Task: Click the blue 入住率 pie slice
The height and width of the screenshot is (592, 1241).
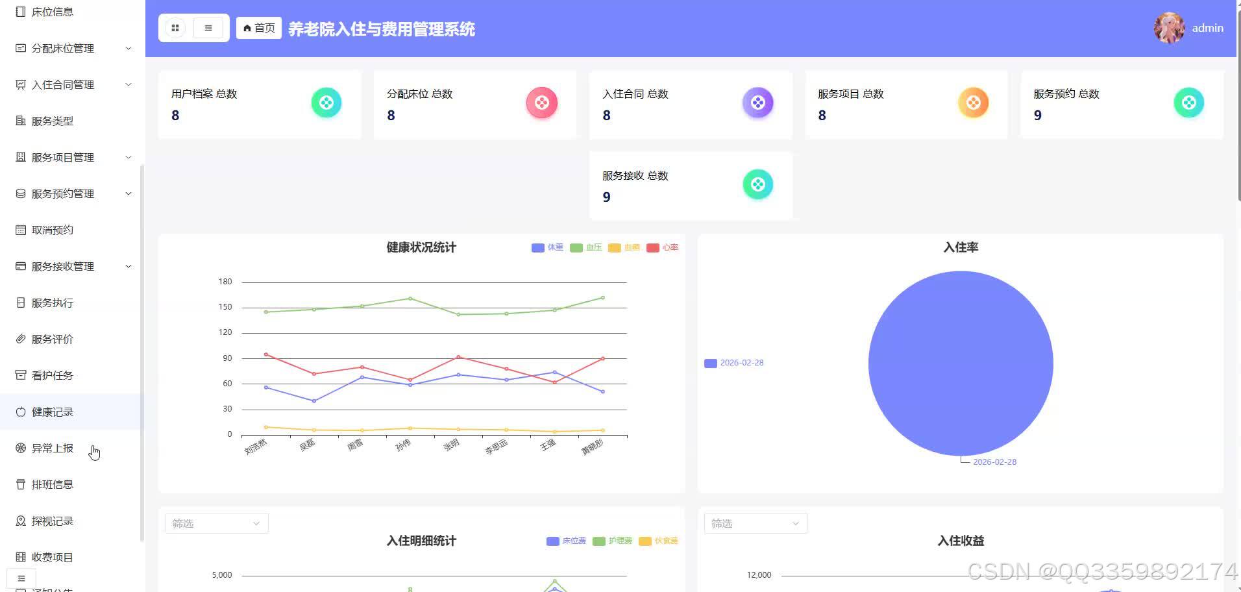Action: coord(961,364)
